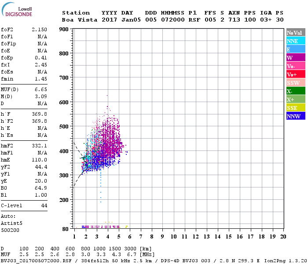Click the foEp value 0.41
The image size is (308, 264).
41,58
